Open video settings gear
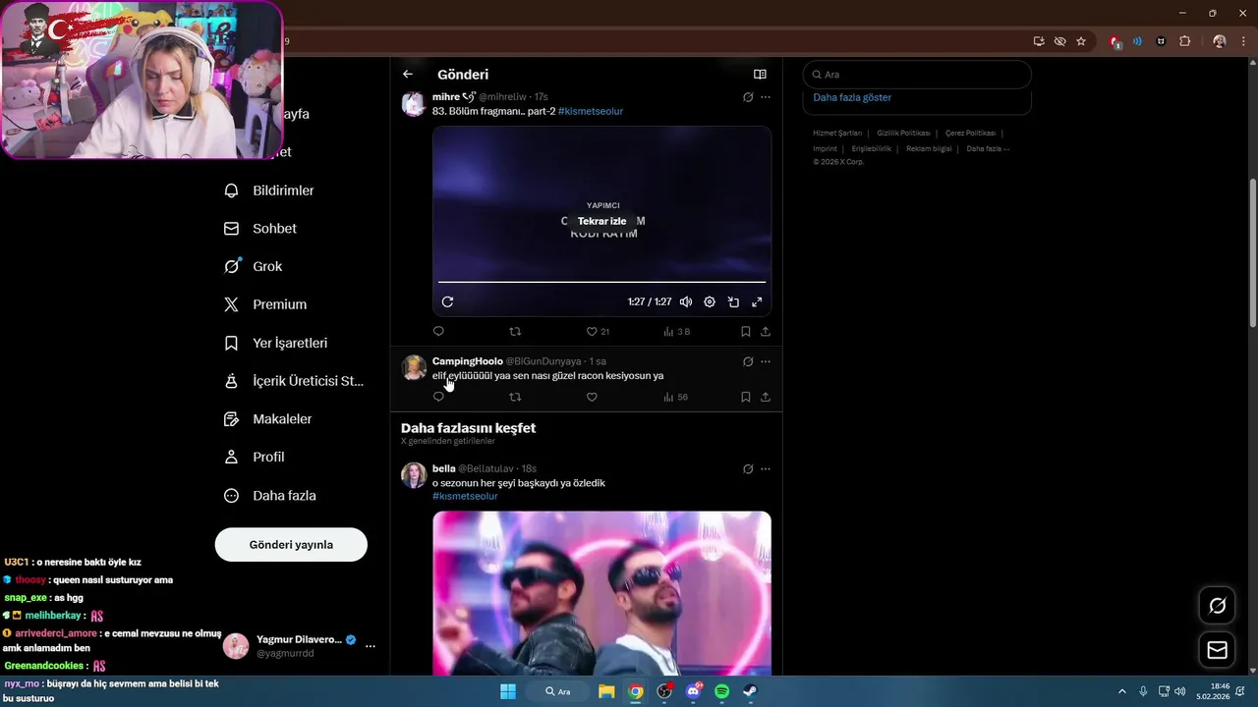 [x=710, y=301]
